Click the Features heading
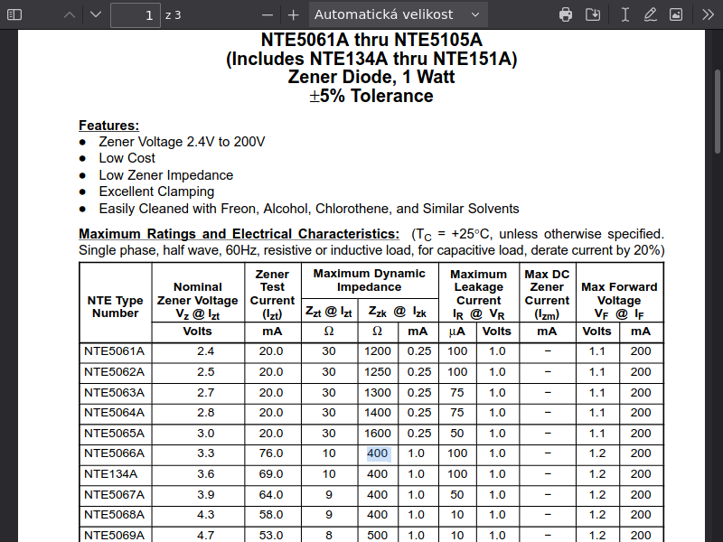This screenshot has height=542, width=723. click(108, 126)
